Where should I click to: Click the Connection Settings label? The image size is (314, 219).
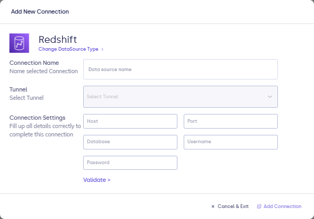[37, 118]
